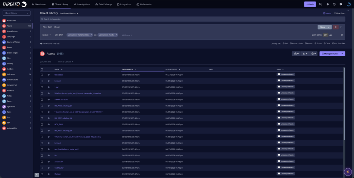The height and width of the screenshot is (178, 354).
Task: Open the export download dropdown
Action: (305, 54)
